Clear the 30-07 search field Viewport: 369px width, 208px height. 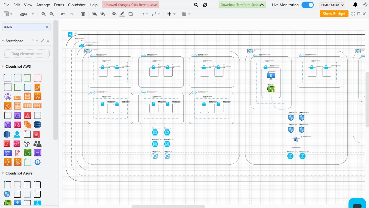[x=47, y=27]
